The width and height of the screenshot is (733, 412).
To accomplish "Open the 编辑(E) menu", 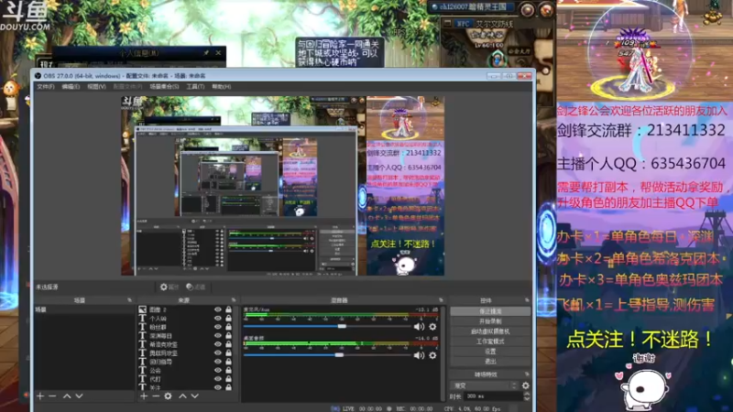I will tap(71, 86).
